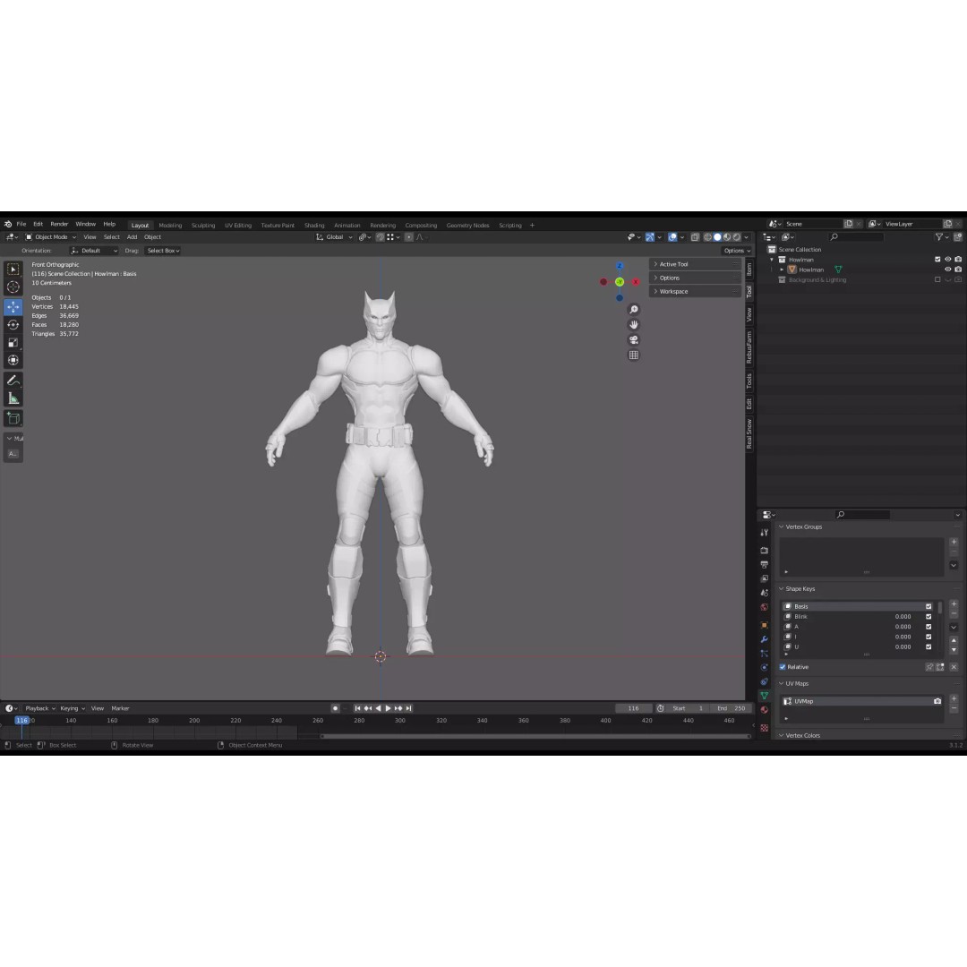Click the pan view hand gizmo
The image size is (967, 967).
pos(633,324)
